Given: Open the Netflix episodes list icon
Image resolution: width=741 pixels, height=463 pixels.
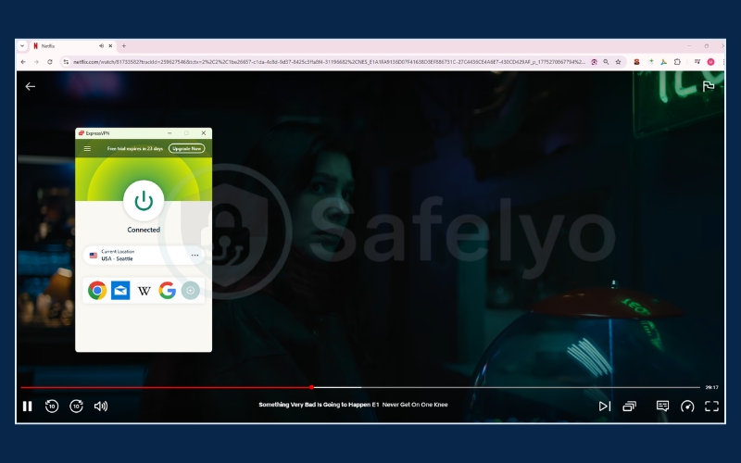Looking at the screenshot, I should (x=630, y=406).
